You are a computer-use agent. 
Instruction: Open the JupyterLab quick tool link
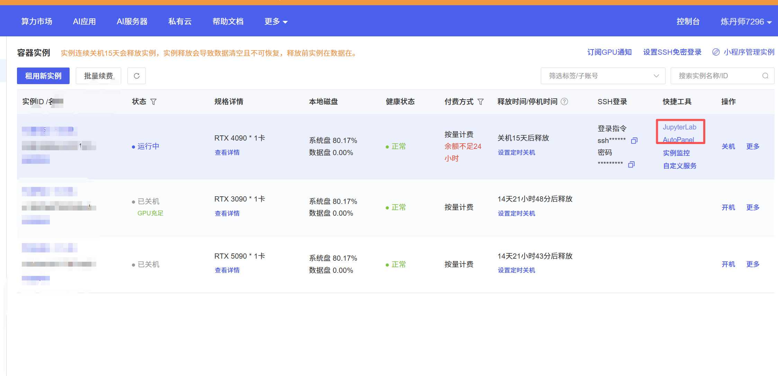(x=679, y=127)
